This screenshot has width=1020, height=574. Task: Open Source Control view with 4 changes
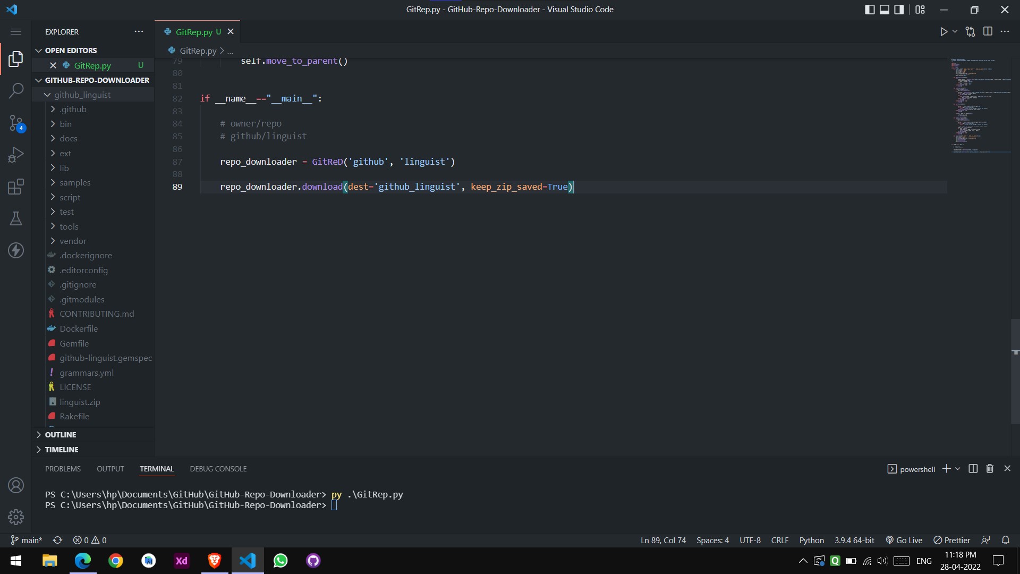(x=16, y=123)
